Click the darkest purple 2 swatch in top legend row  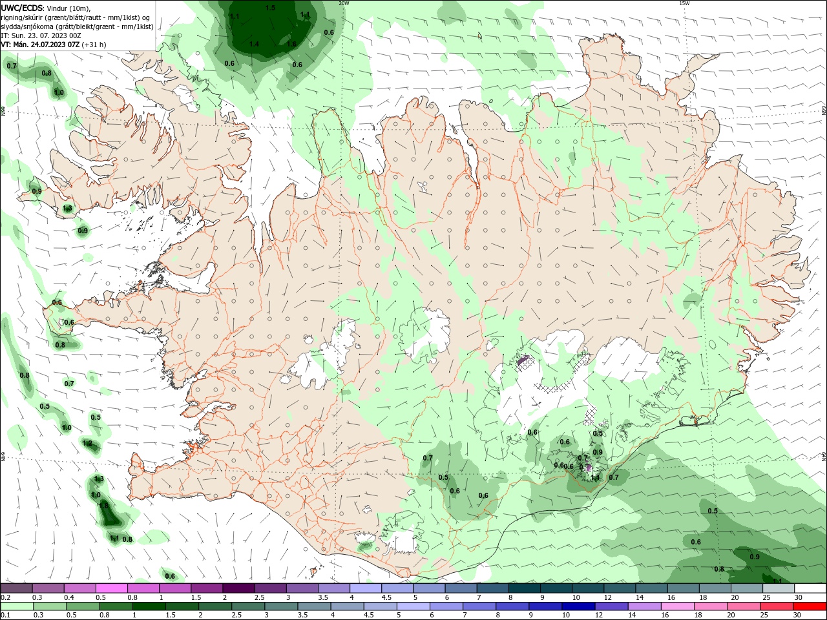tap(238, 588)
